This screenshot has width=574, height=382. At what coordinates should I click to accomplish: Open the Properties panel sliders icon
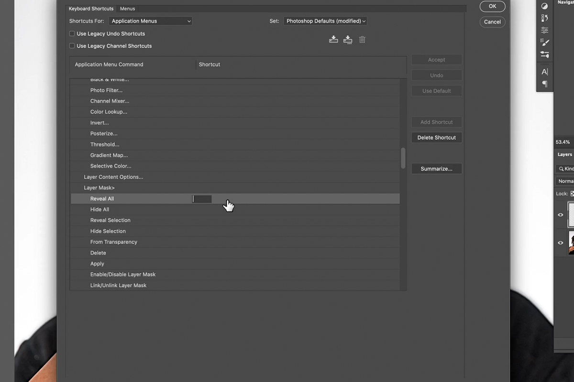[544, 30]
